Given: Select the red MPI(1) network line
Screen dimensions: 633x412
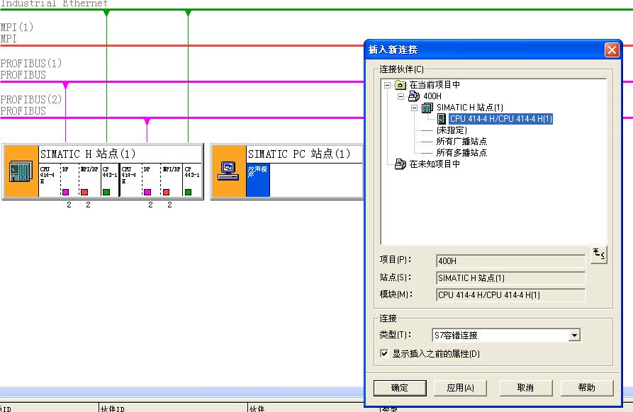Looking at the screenshot, I should tap(181, 45).
